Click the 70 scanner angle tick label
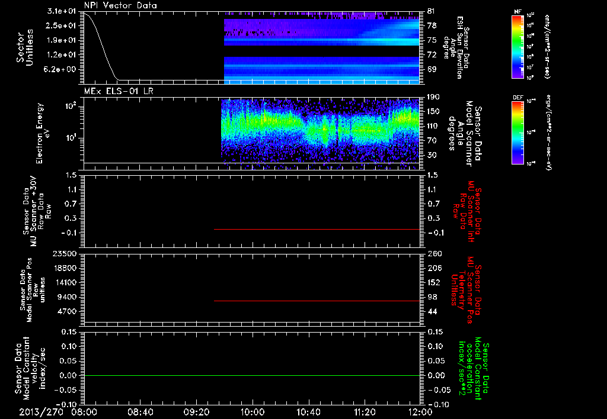This screenshot has width=607, height=419. (x=432, y=141)
